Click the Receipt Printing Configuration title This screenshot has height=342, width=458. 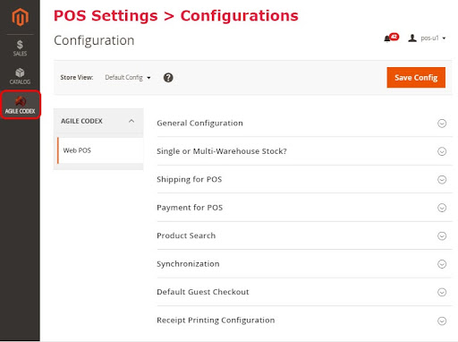coord(216,321)
